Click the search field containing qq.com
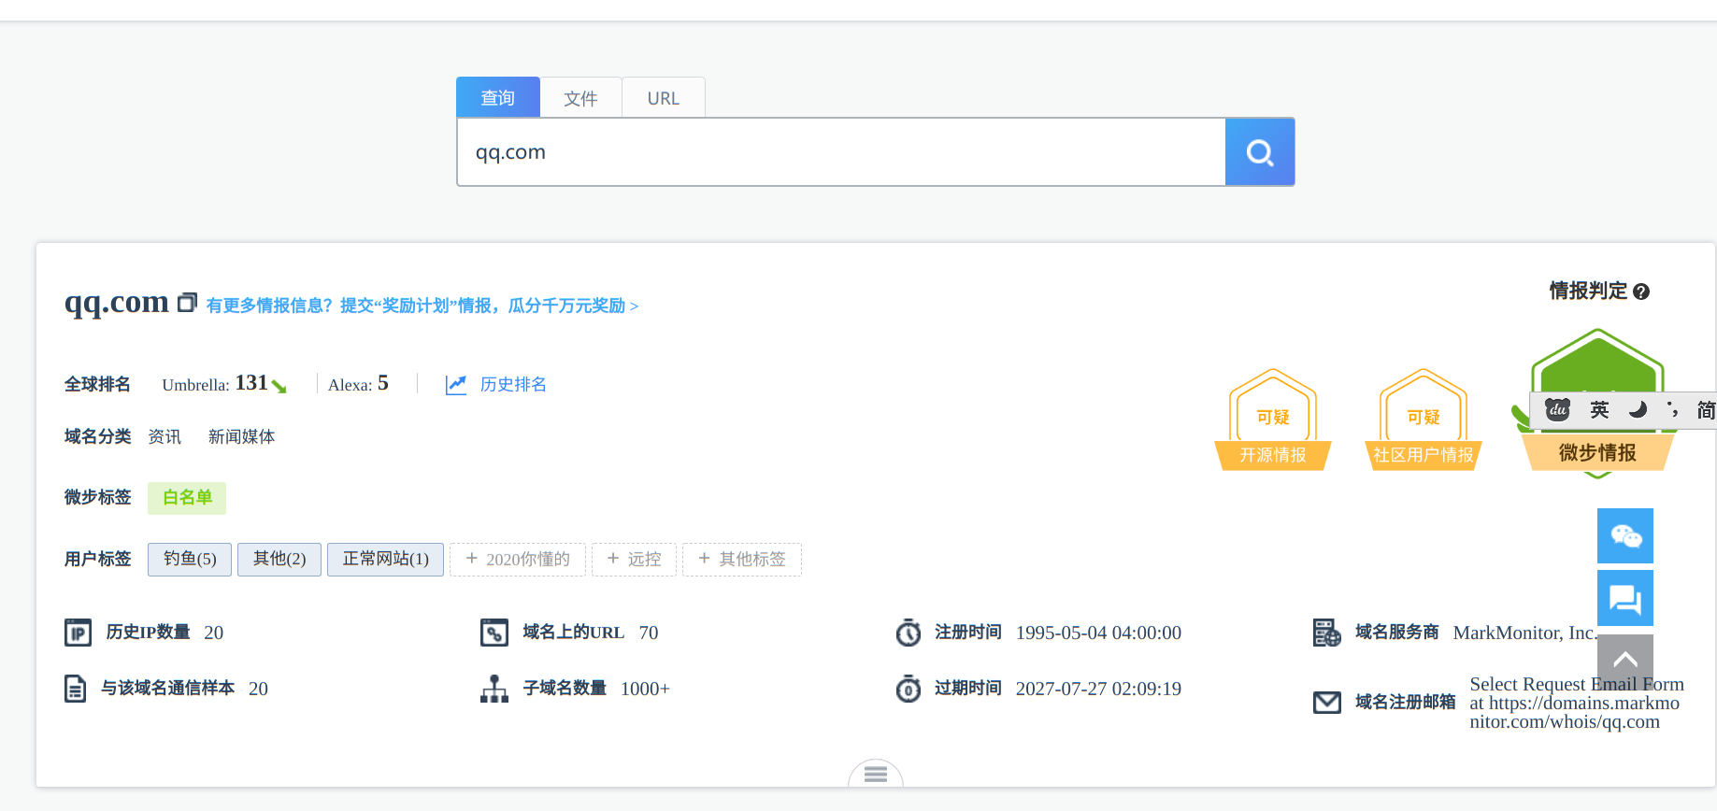Image resolution: width=1717 pixels, height=811 pixels. coord(841,152)
